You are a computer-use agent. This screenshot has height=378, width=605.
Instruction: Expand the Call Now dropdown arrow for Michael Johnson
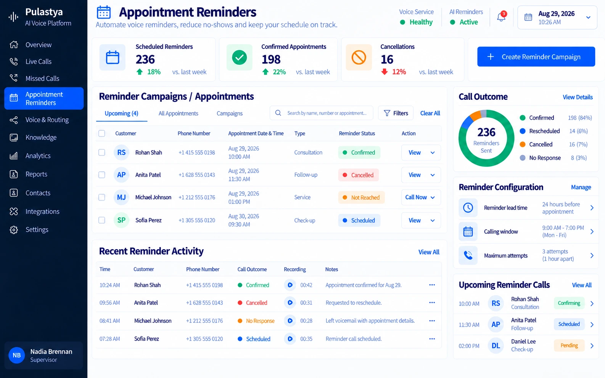[x=433, y=197]
